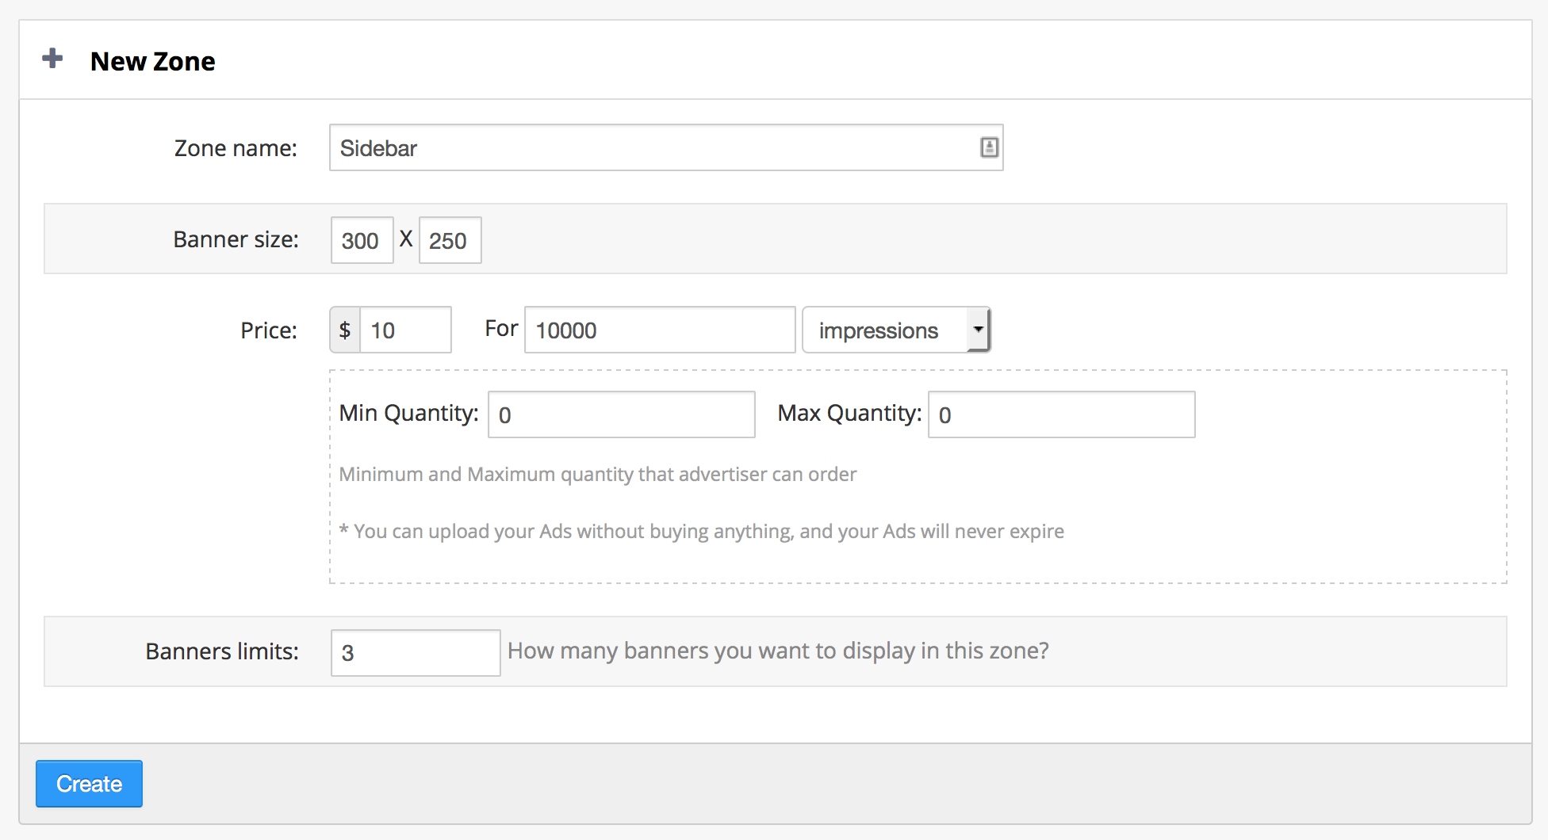Viewport: 1548px width, 840px height.
Task: Click the price amount field showing 10
Action: [406, 330]
